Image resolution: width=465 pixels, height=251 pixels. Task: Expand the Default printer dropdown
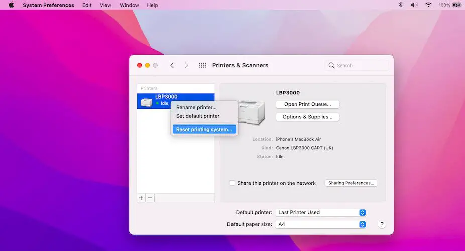coord(321,212)
